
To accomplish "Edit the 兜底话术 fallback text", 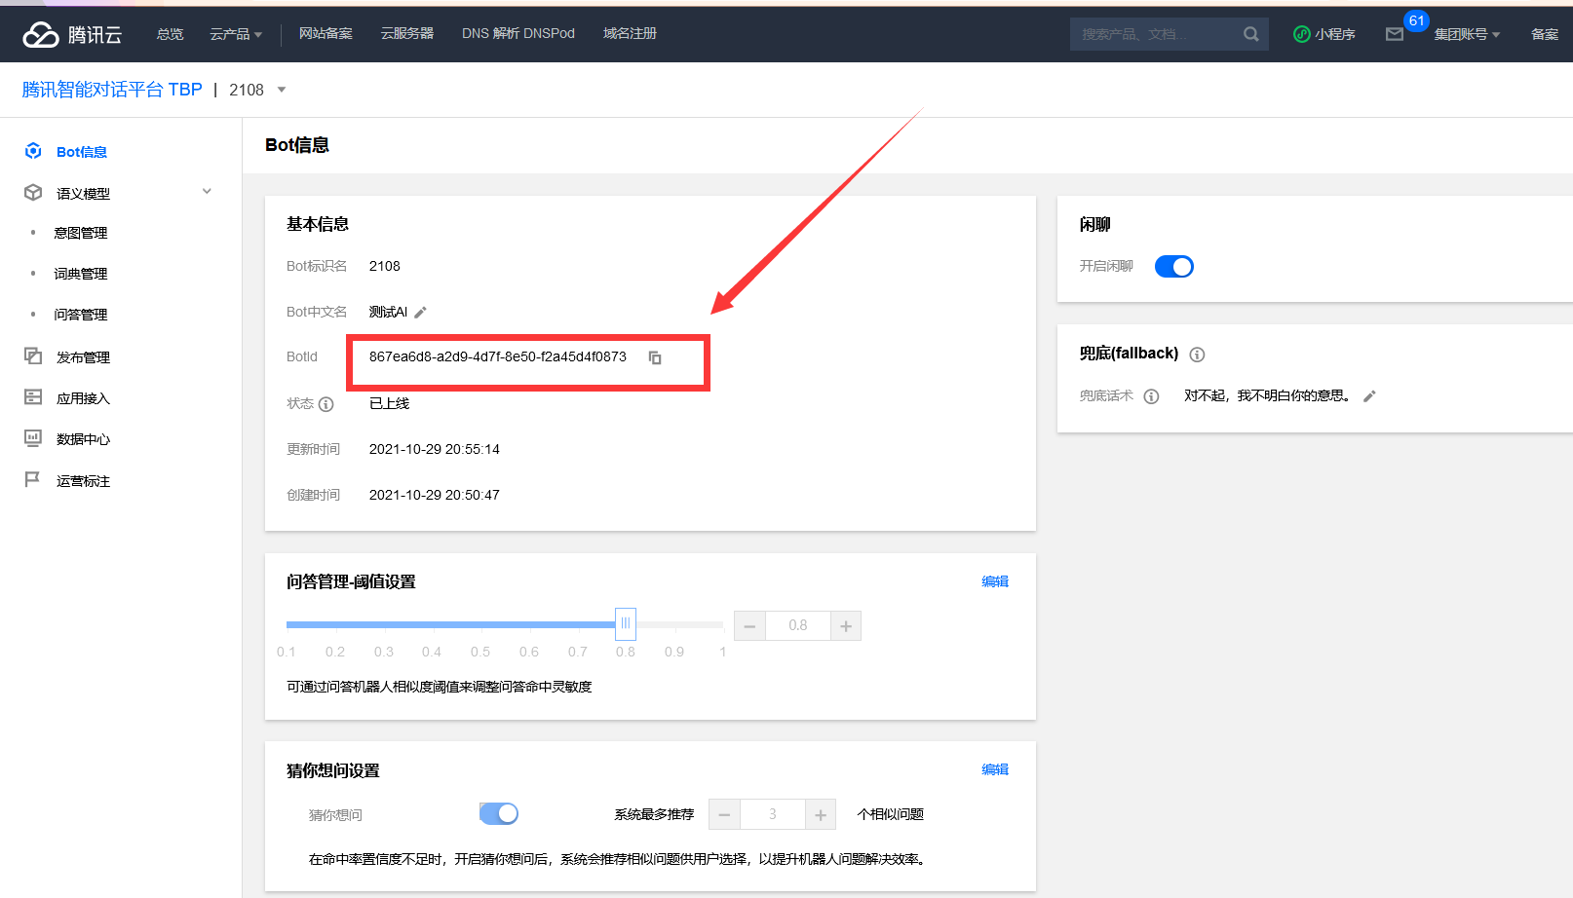I will pyautogui.click(x=1369, y=396).
